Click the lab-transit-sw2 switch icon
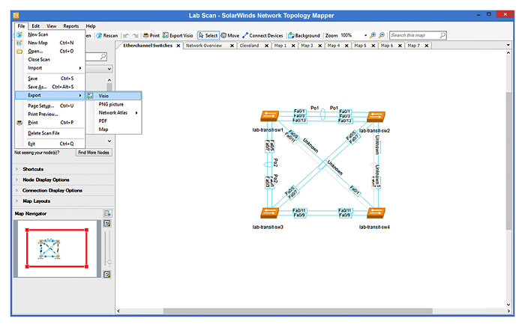The height and width of the screenshot is (327, 525). (x=376, y=117)
